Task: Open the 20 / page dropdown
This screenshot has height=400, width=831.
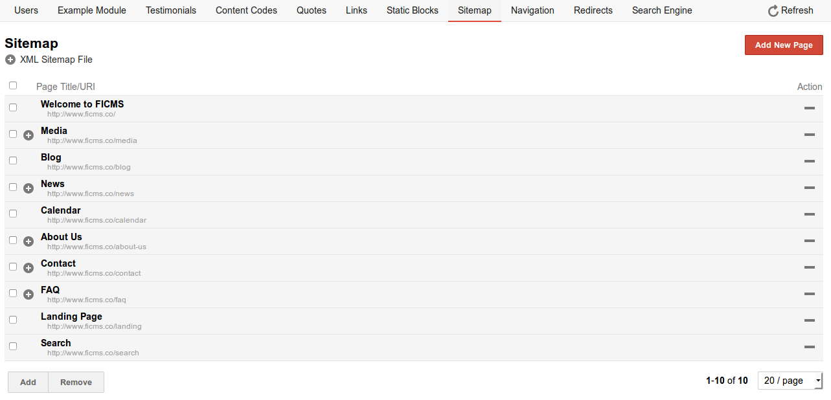Action: [790, 381]
